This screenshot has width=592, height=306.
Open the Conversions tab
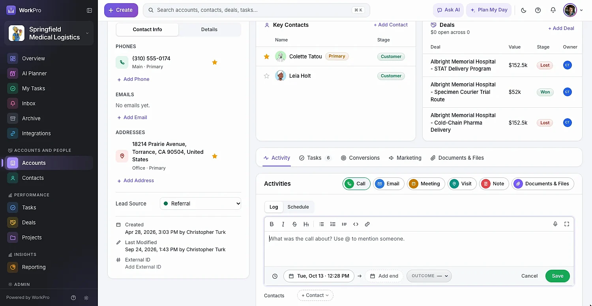pos(360,158)
